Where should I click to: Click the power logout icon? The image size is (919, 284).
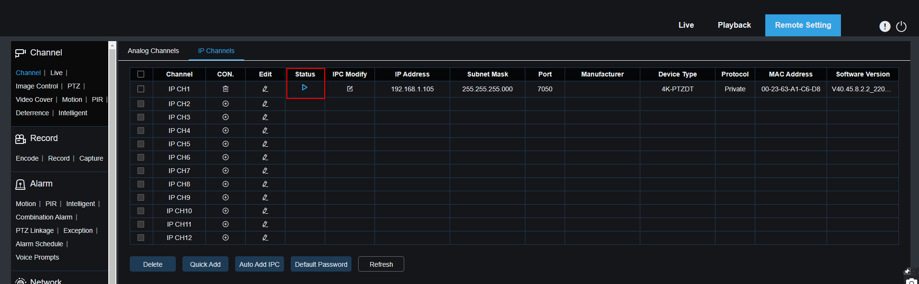click(901, 26)
